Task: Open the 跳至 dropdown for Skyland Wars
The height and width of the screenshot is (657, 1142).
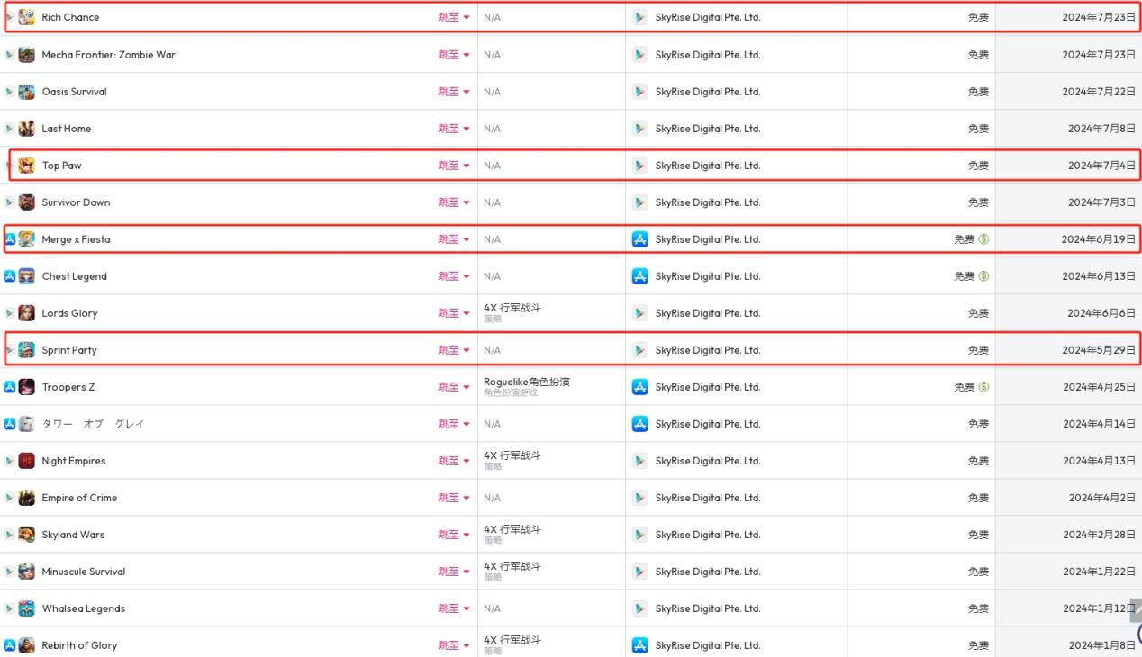Action: pyautogui.click(x=454, y=535)
